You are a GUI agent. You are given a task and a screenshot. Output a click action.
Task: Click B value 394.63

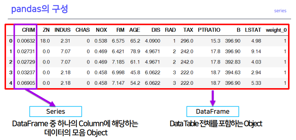point(232,72)
